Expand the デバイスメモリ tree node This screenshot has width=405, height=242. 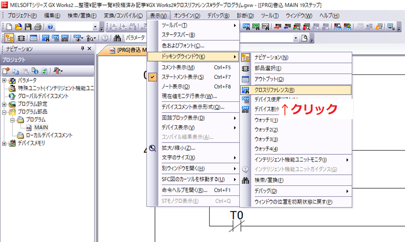tap(4, 143)
